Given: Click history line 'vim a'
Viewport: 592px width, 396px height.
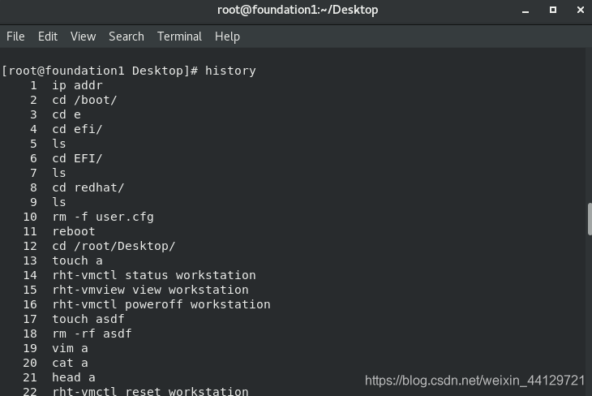Looking at the screenshot, I should pyautogui.click(x=71, y=348).
